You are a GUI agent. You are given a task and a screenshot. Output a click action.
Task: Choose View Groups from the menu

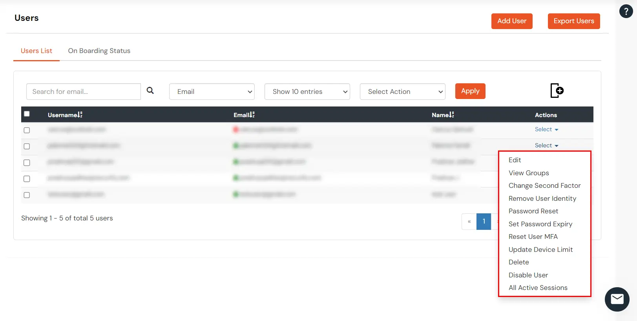(529, 173)
